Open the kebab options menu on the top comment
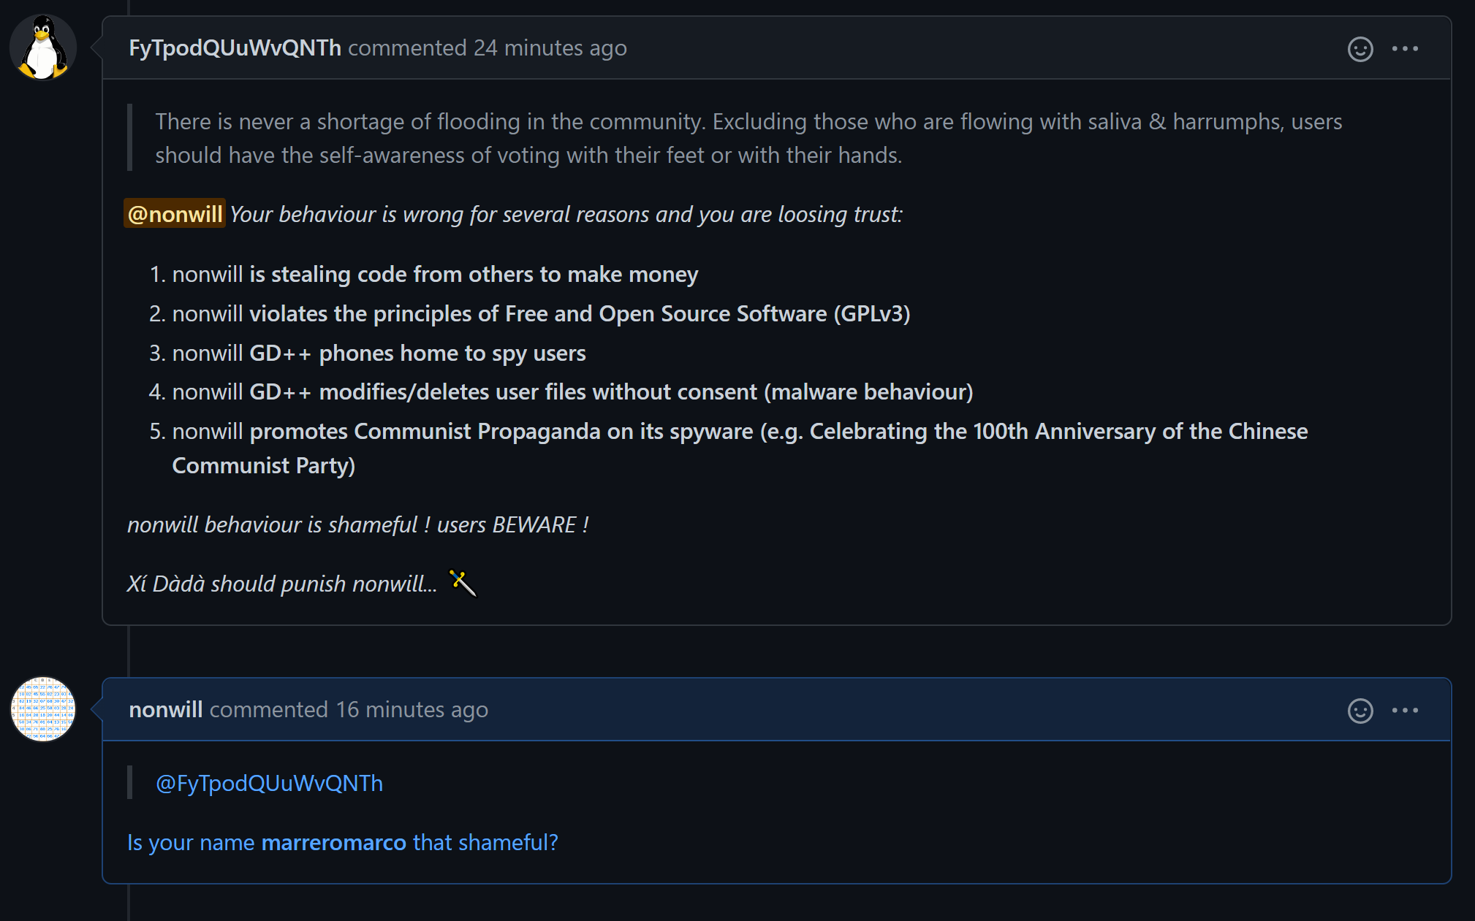 [x=1406, y=48]
